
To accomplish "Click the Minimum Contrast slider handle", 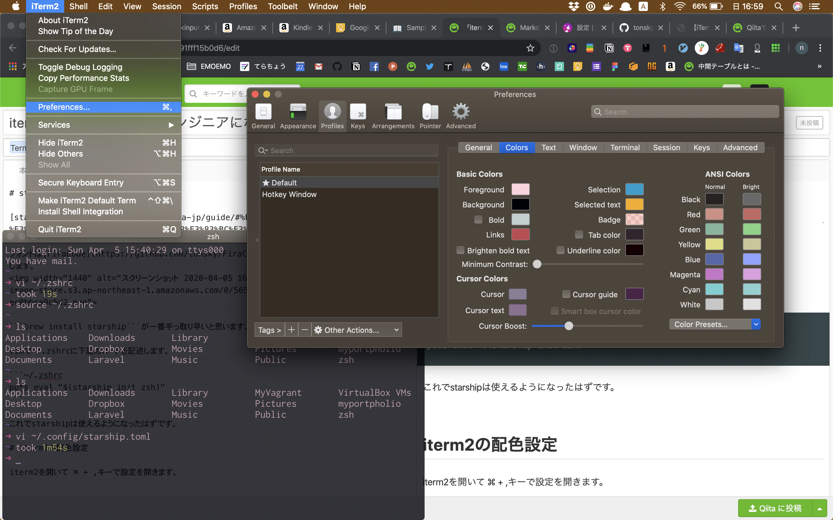I will click(537, 264).
